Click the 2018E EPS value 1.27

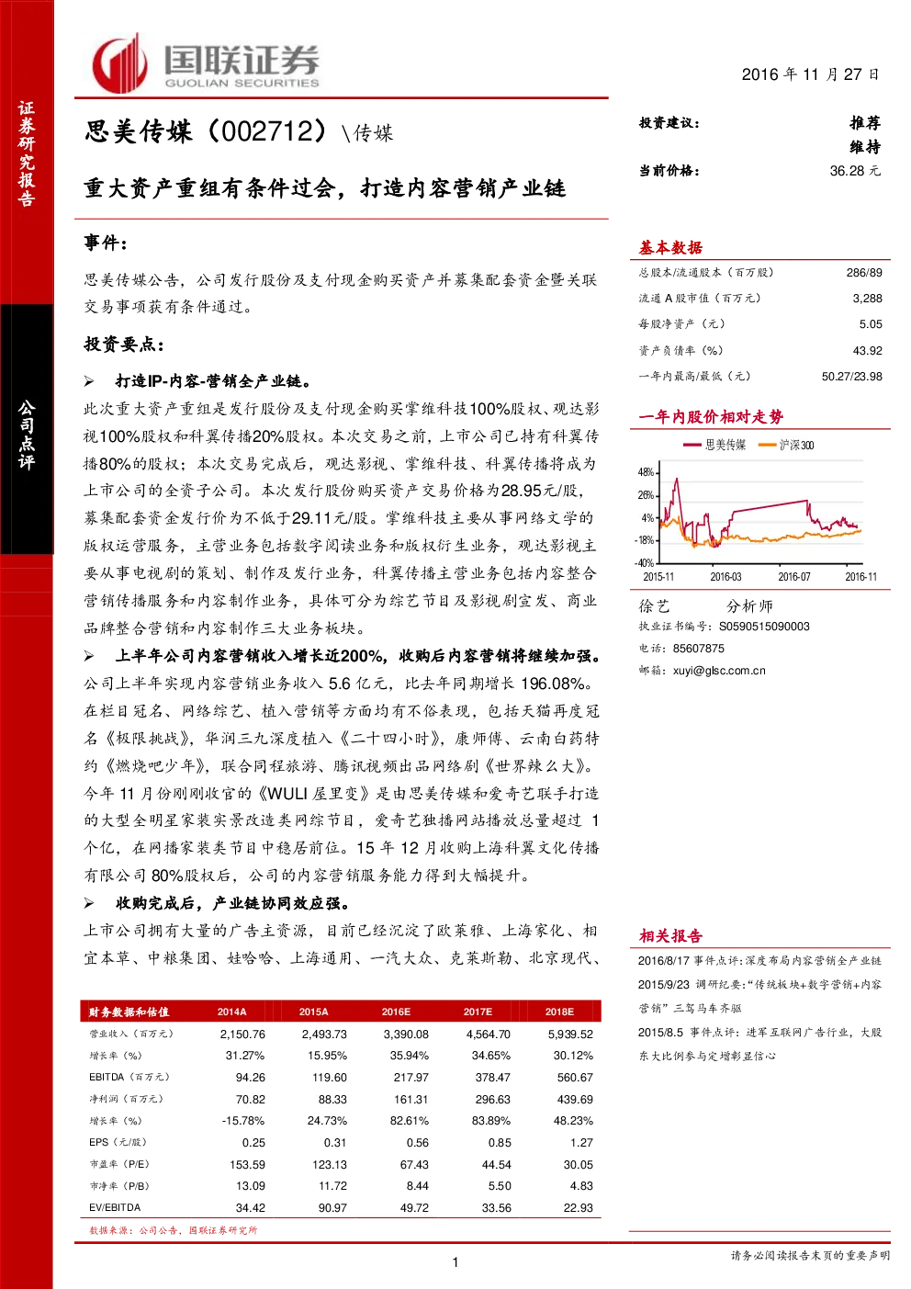[581, 1143]
